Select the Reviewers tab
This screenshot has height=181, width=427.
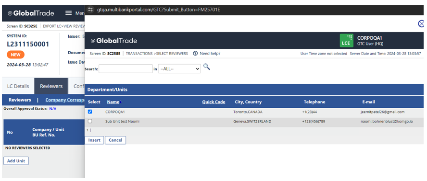coord(51,86)
